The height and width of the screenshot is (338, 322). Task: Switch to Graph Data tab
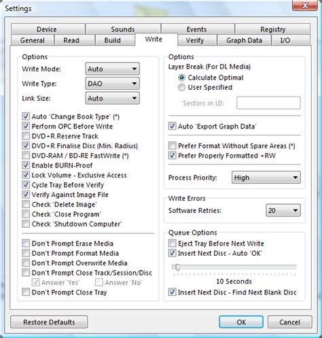[244, 40]
